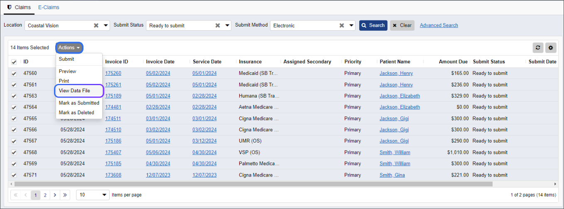Screen dimensions: 564x209
Task: Select Mark as Deleted menu item
Action: pos(79,113)
